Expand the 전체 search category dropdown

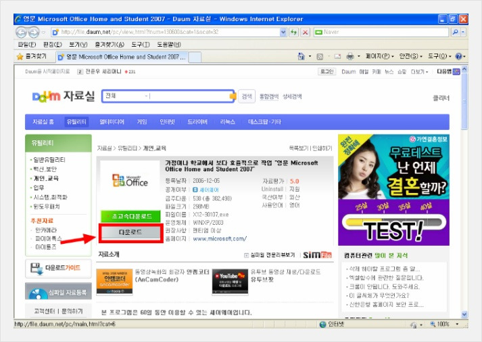click(x=146, y=96)
